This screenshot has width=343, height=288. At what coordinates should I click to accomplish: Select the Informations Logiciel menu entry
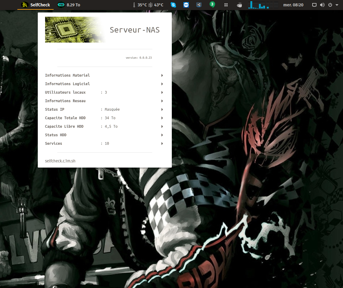(x=104, y=84)
